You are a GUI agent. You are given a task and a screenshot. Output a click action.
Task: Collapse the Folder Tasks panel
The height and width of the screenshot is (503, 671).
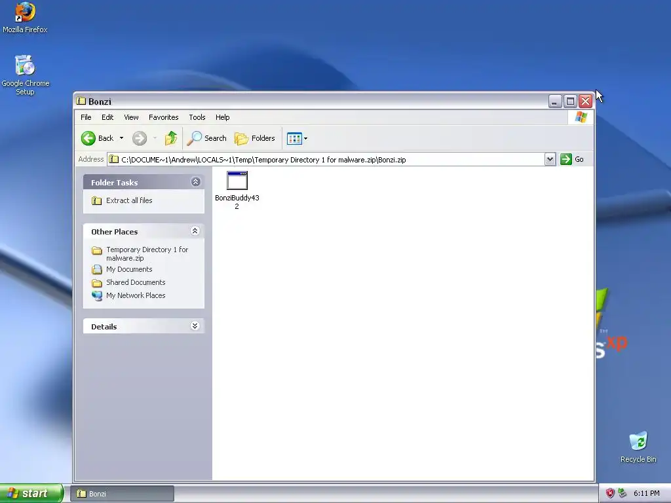195,182
